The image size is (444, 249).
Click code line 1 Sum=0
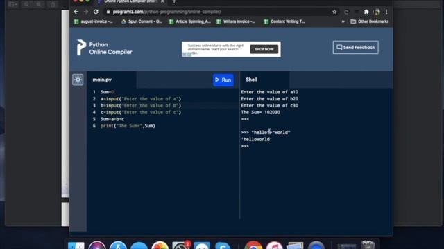(107, 92)
